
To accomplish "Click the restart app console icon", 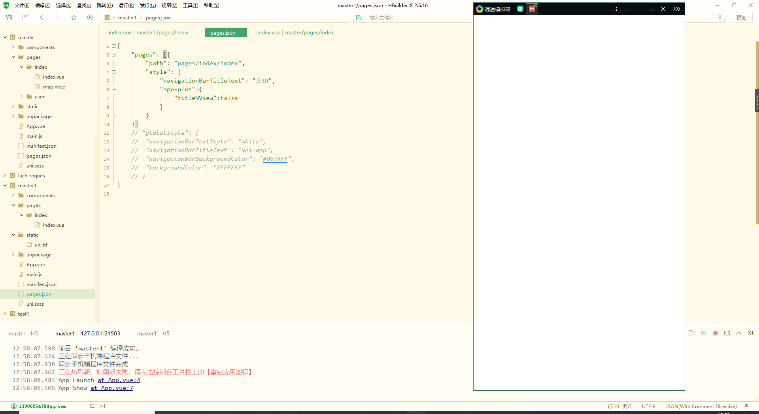I will tap(691, 333).
